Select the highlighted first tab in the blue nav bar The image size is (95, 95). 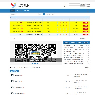point(12,11)
